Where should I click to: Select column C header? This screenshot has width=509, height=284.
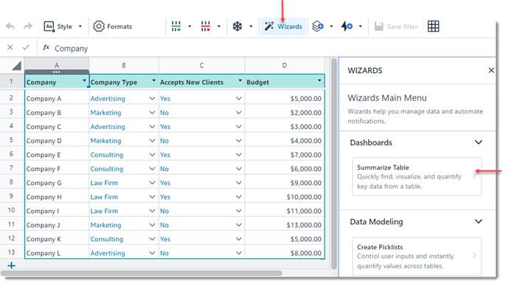pos(201,65)
